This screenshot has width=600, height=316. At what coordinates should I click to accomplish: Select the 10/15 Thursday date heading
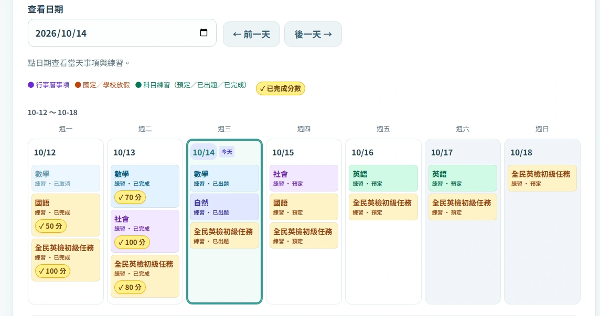[283, 153]
